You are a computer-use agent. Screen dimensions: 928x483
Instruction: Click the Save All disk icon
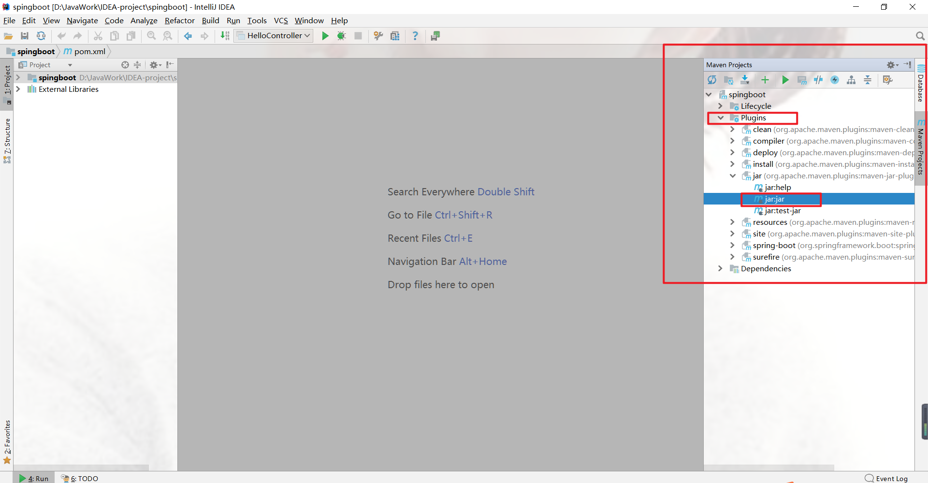tap(25, 36)
